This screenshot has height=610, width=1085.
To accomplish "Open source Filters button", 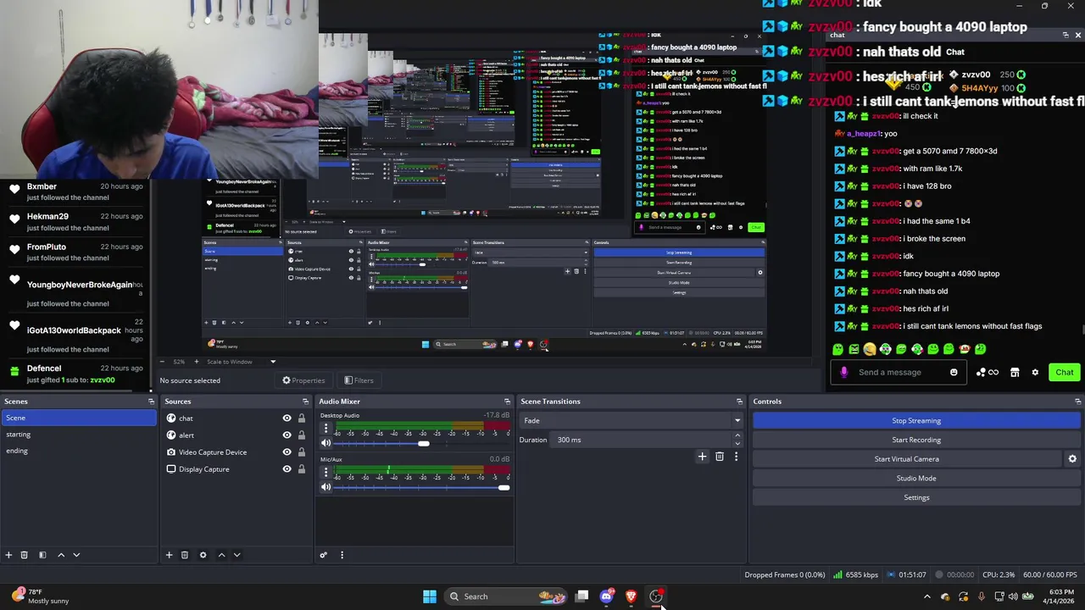I will tap(359, 380).
